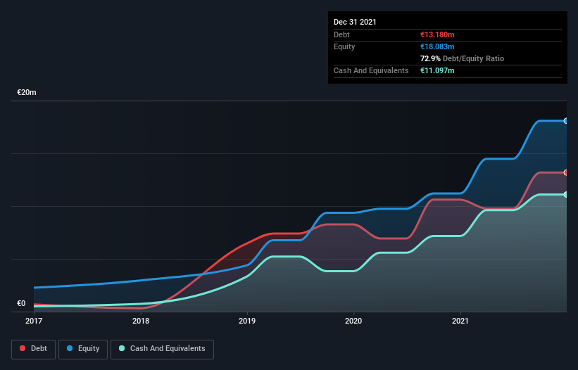Click the blue Equity end-point marker
578x370 pixels.
[x=566, y=121]
